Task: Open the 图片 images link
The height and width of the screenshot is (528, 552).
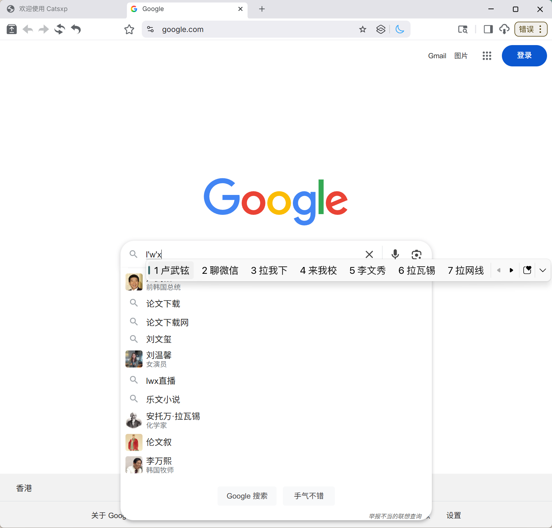Action: pos(461,56)
